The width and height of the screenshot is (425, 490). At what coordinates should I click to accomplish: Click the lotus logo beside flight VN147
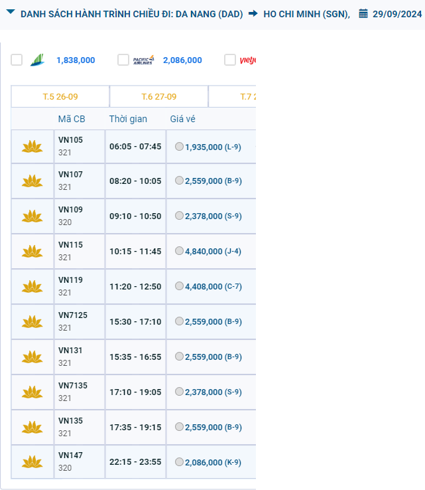click(x=32, y=462)
